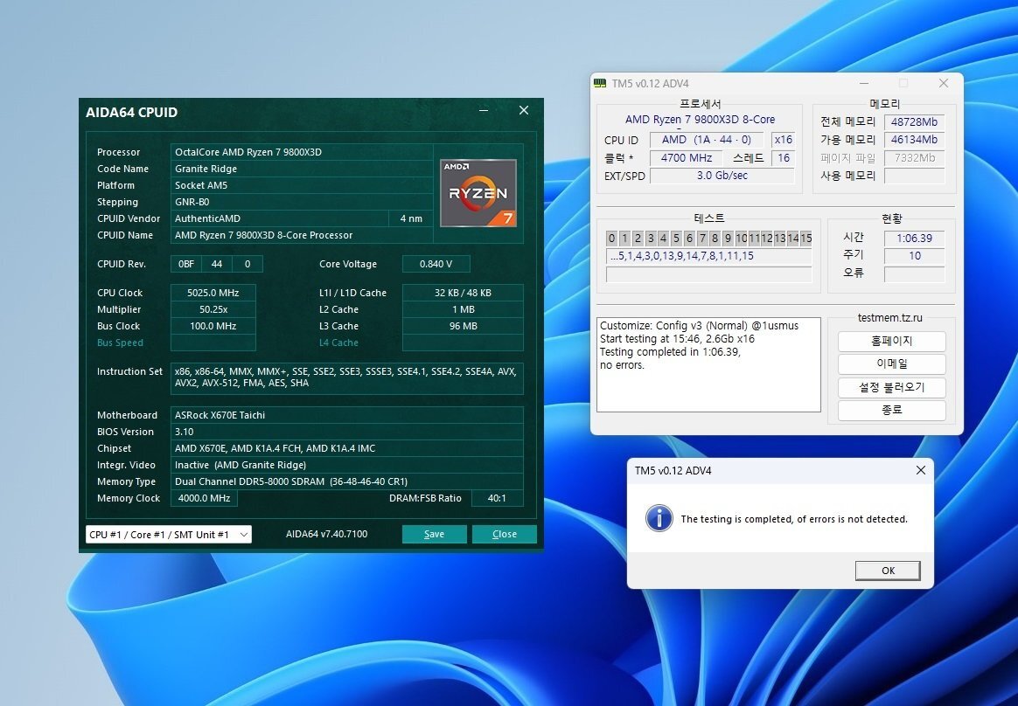The image size is (1018, 706).
Task: Close the TM5 completion message dialog
Action: (x=921, y=470)
